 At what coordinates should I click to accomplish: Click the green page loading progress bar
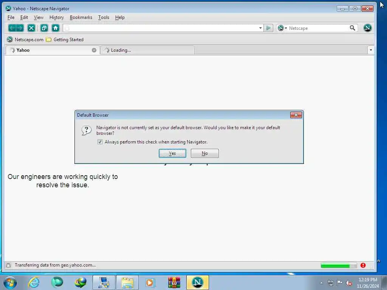(x=339, y=265)
